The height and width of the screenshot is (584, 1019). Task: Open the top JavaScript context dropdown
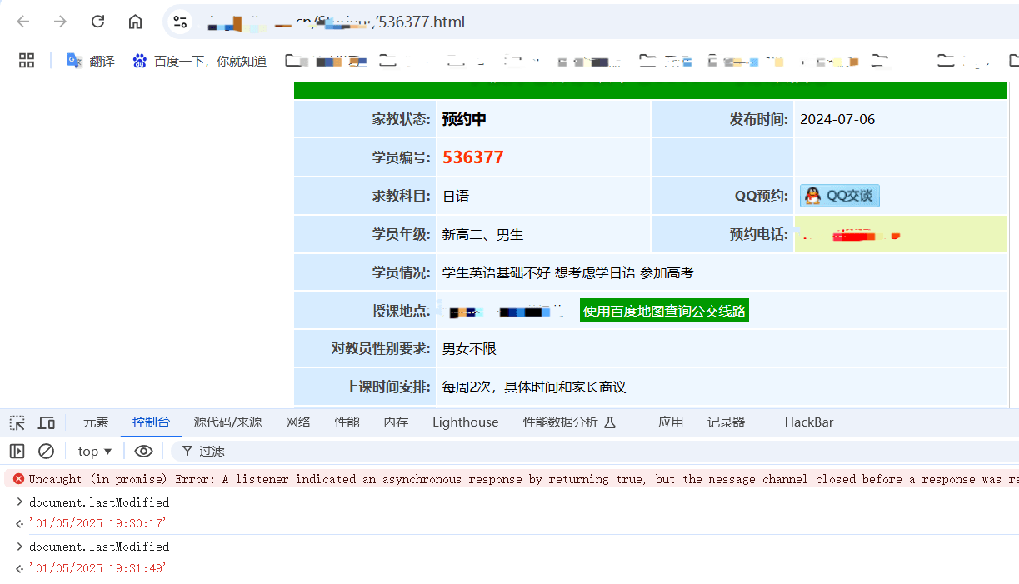point(95,451)
